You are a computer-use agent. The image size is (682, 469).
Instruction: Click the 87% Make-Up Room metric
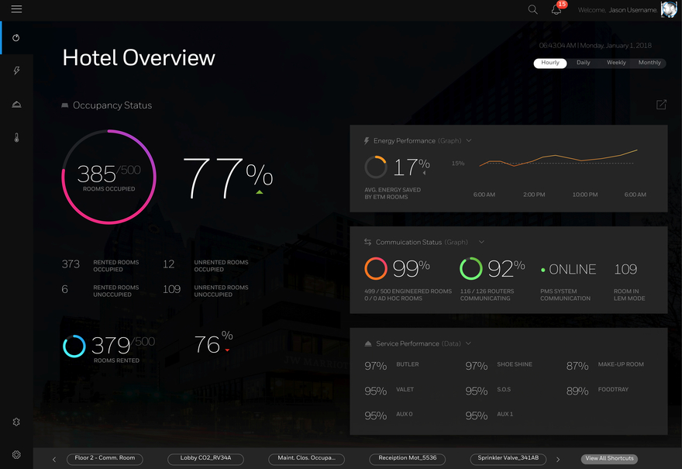(x=604, y=365)
